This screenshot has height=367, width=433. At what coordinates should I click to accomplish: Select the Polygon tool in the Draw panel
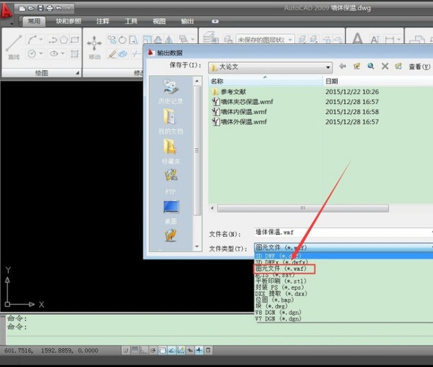click(x=64, y=40)
